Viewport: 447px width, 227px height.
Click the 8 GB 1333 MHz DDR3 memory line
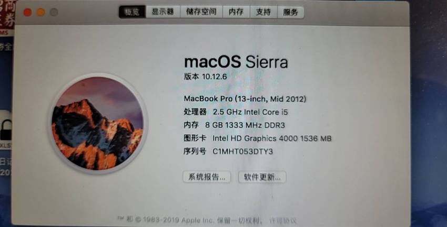(x=245, y=125)
